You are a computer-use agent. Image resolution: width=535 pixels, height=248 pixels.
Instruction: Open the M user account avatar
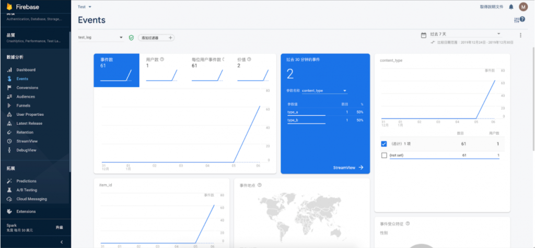pyautogui.click(x=523, y=6)
